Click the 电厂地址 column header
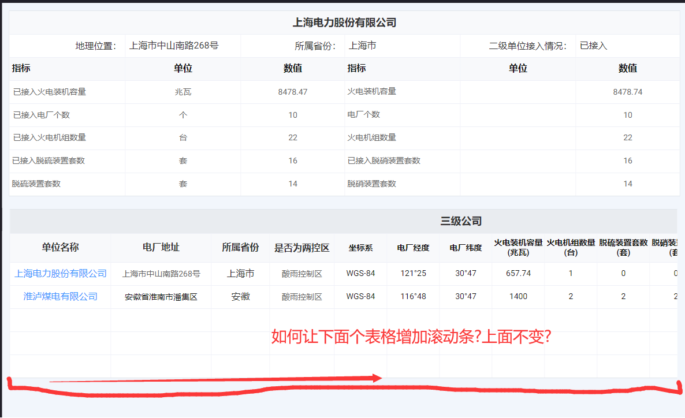Screen dimensions: 685x418 coord(161,248)
